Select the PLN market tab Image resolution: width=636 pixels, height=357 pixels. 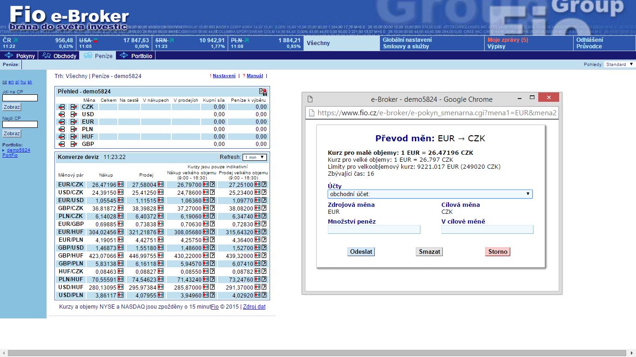(x=266, y=43)
